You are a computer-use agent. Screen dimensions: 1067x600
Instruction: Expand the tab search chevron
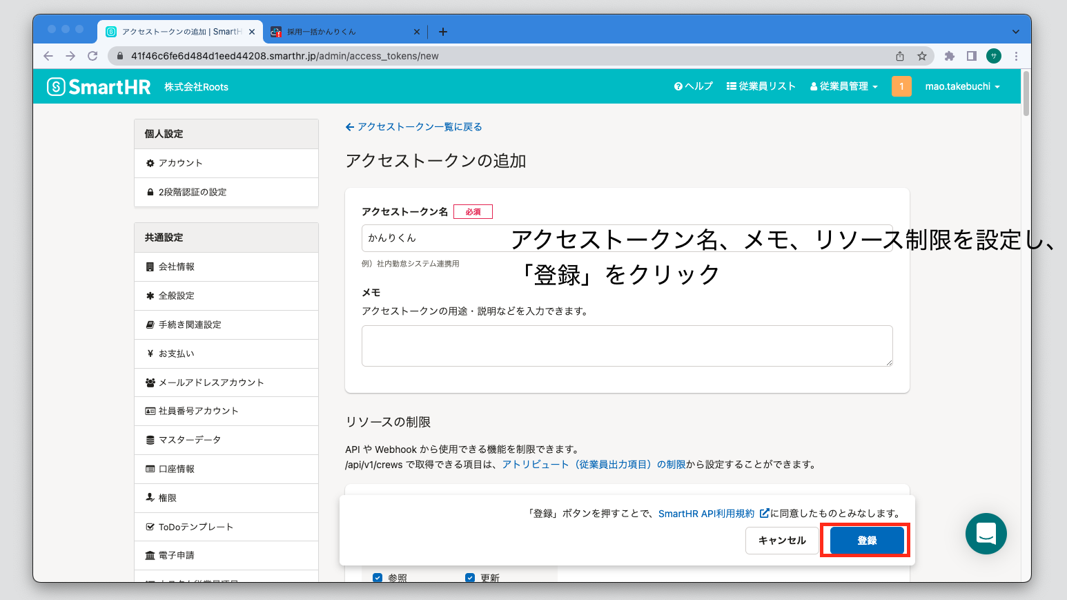point(1015,32)
